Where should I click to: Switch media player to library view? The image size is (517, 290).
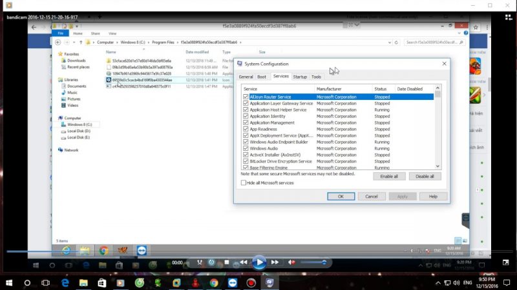pos(509,17)
